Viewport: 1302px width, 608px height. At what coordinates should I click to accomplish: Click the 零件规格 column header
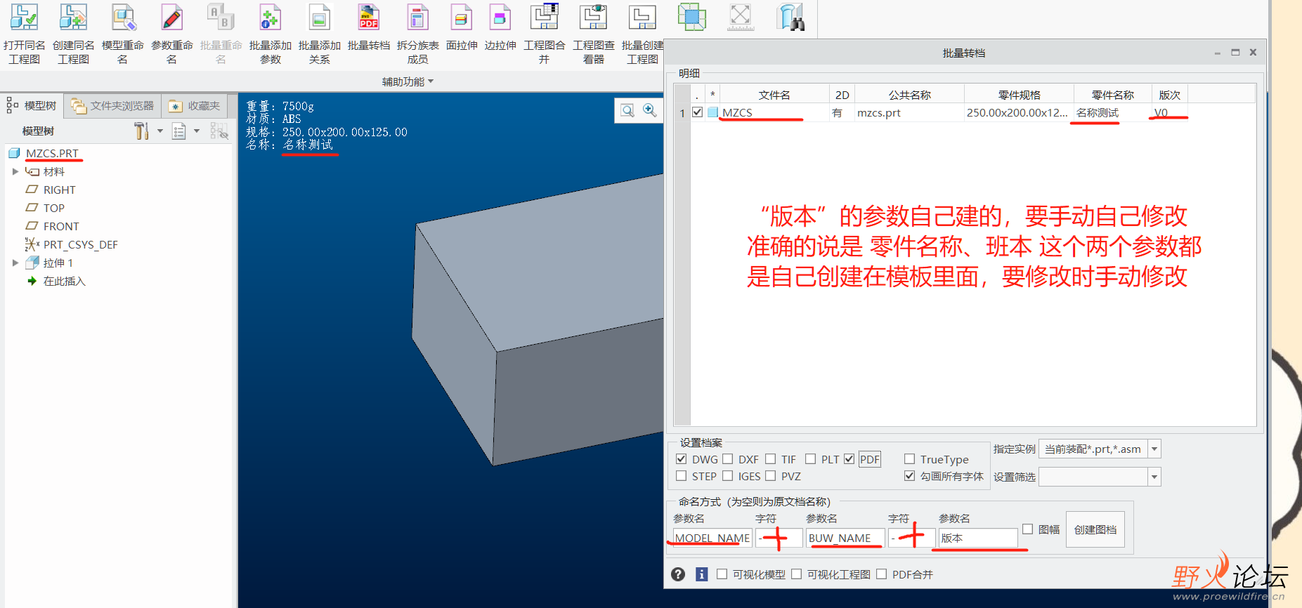(x=1019, y=95)
